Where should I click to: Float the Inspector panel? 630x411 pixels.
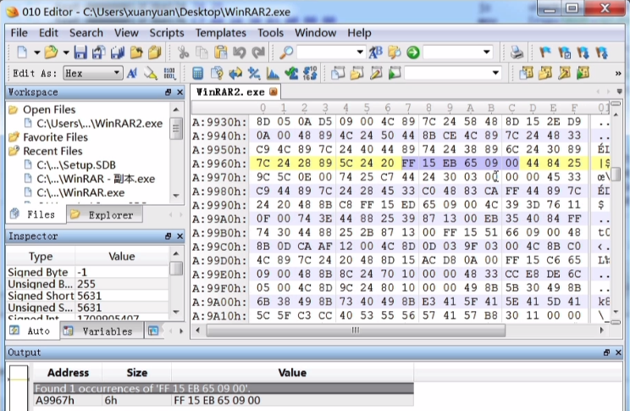168,236
